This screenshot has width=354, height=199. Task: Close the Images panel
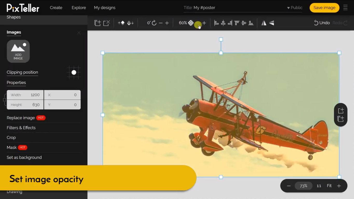click(x=79, y=33)
